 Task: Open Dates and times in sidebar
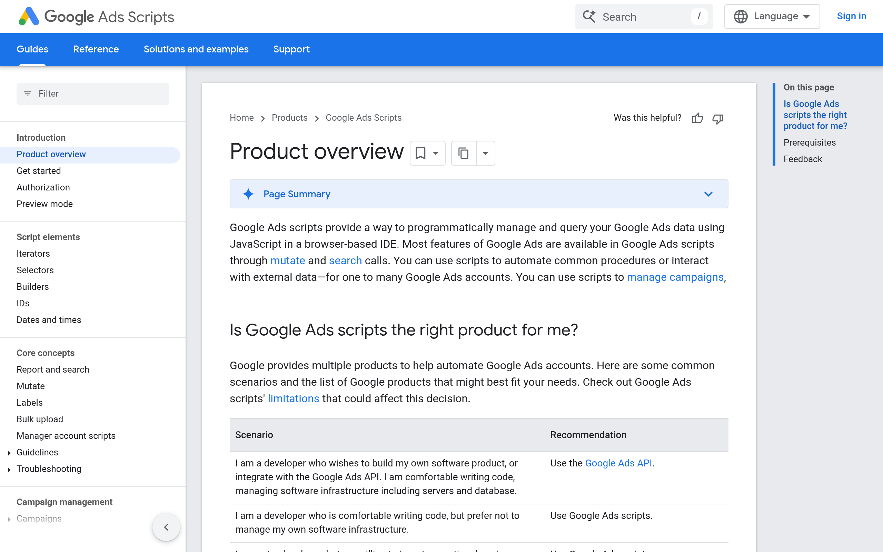[49, 320]
